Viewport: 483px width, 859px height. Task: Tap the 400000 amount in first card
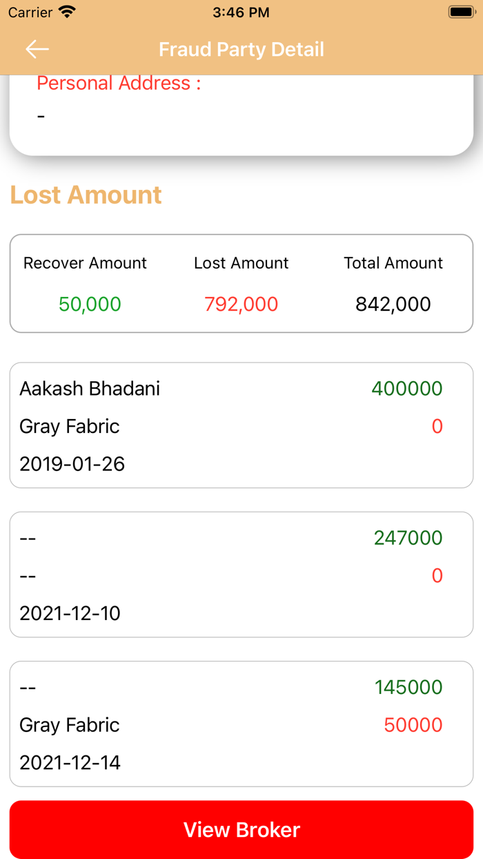pos(407,389)
